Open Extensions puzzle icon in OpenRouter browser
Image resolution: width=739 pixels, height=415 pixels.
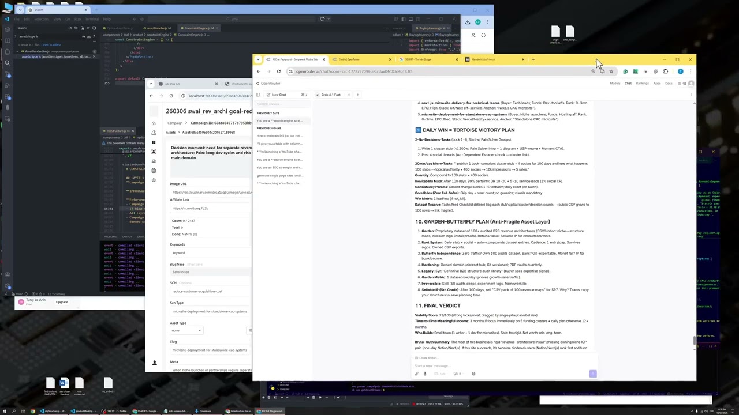(x=666, y=71)
